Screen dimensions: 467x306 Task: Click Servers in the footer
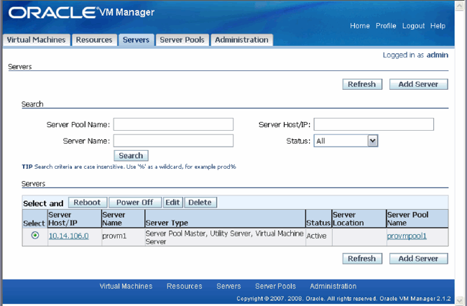(x=228, y=286)
